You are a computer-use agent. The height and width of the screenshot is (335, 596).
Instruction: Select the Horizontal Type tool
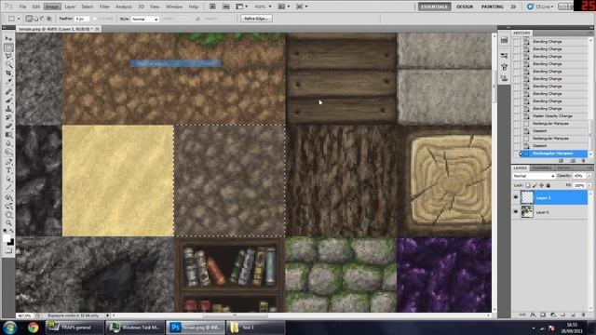[8, 170]
